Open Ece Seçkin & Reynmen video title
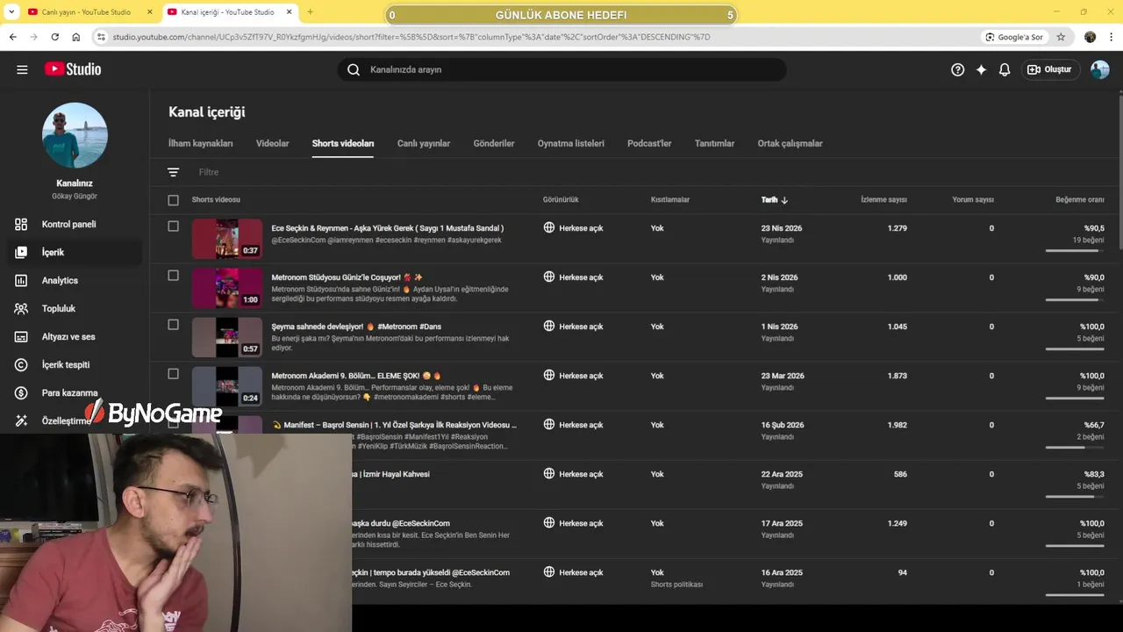The width and height of the screenshot is (1123, 632). point(387,228)
